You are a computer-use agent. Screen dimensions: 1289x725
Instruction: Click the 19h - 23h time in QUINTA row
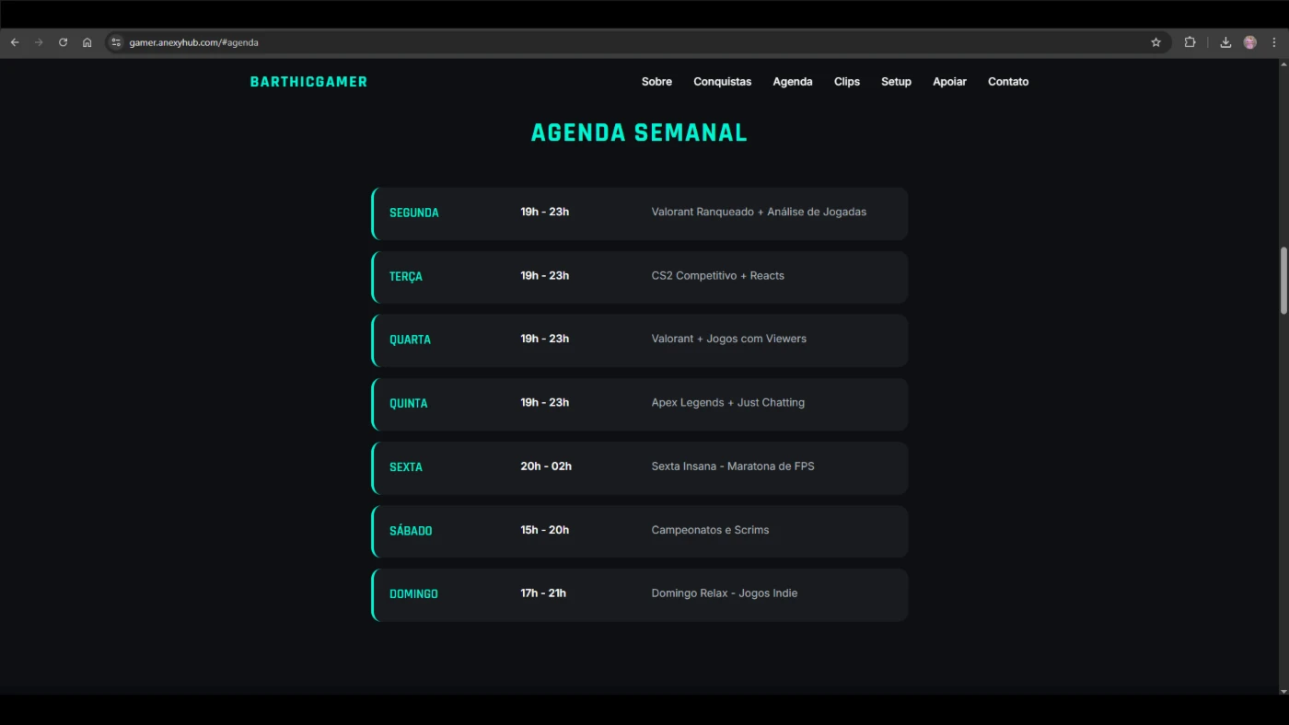[x=545, y=402]
